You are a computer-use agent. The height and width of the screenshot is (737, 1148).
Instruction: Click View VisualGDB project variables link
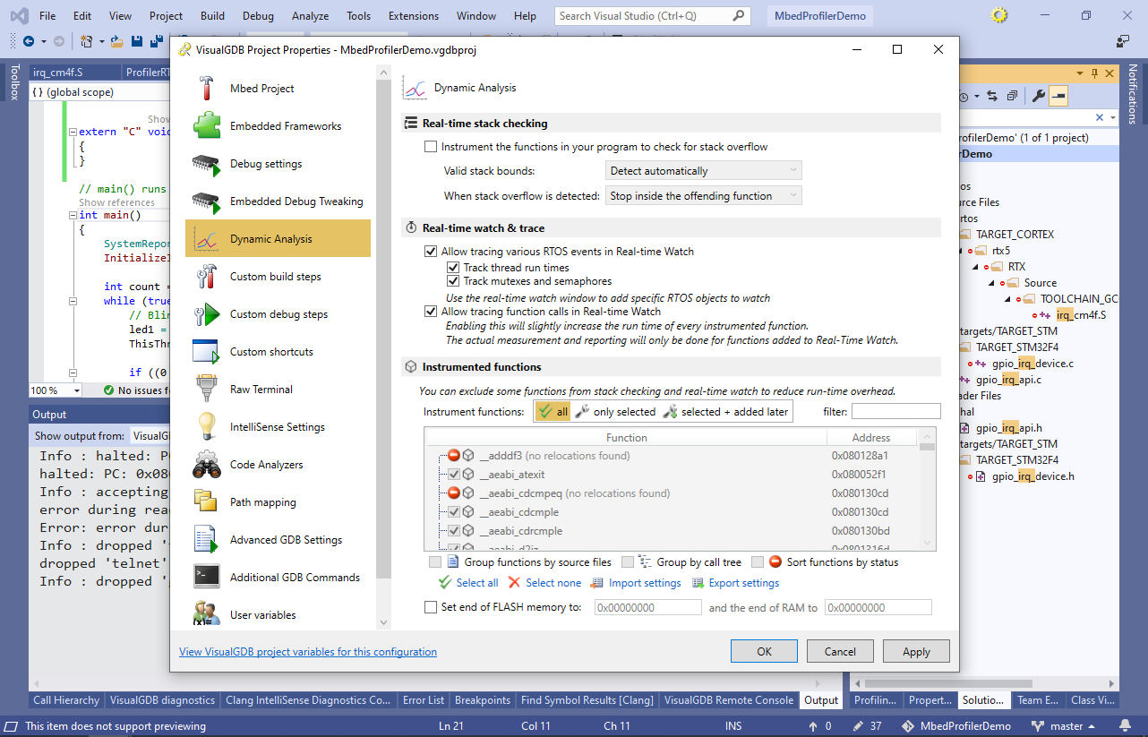pyautogui.click(x=308, y=652)
